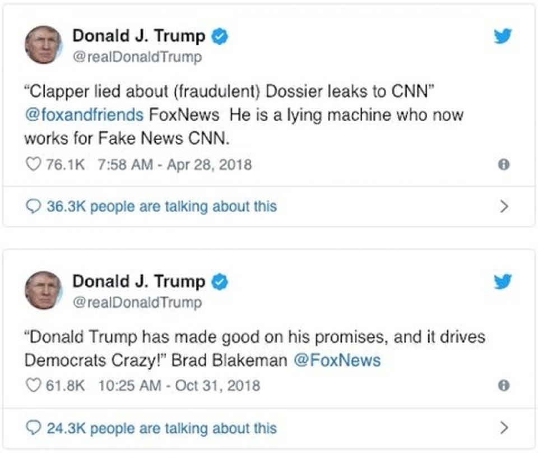Click Twitter bird icon on Clapper tweet
This screenshot has width=538, height=458.
(503, 37)
